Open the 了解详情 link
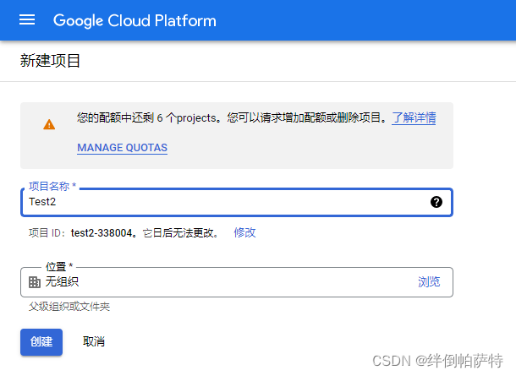The height and width of the screenshot is (376, 516). [x=414, y=117]
